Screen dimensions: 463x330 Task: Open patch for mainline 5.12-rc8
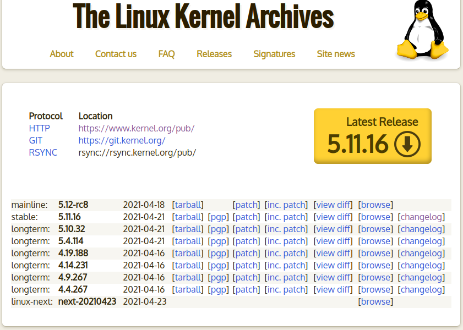(x=246, y=205)
